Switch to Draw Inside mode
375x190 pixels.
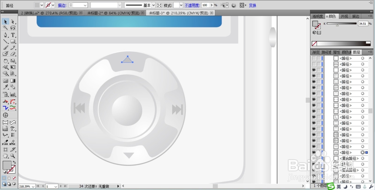coord(14,184)
